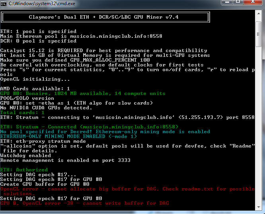Click the Claymore's Dual ETH miner banner
This screenshot has height=214, width=265.
click(105, 17)
